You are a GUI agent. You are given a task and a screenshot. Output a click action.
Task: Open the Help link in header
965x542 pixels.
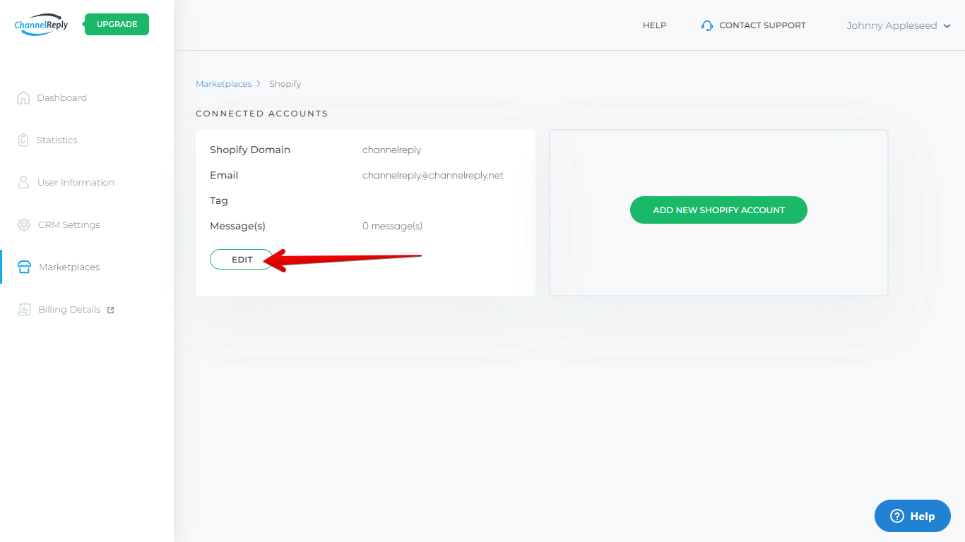[654, 25]
